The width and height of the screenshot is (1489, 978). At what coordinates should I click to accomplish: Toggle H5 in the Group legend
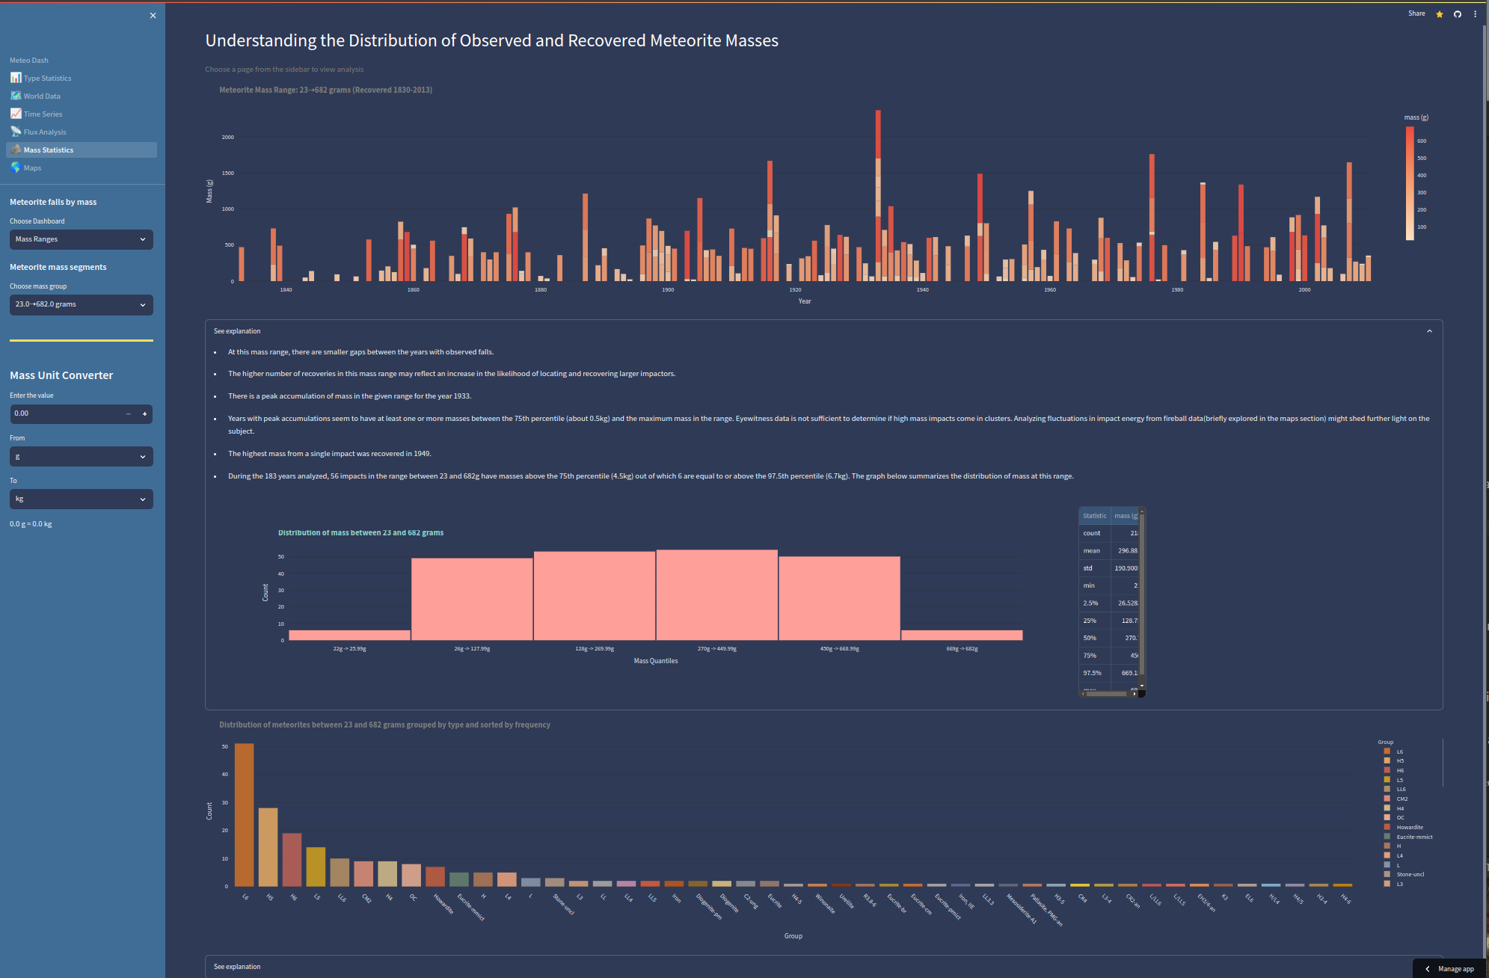[1393, 761]
